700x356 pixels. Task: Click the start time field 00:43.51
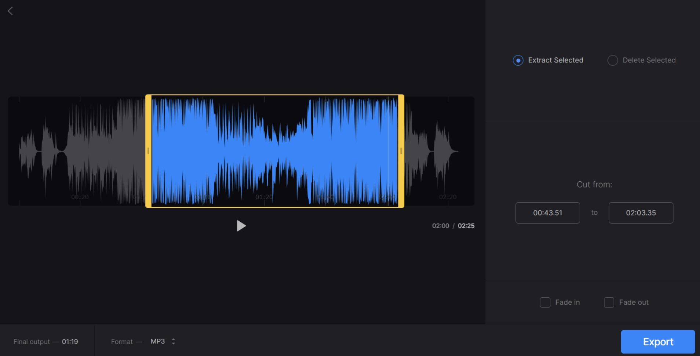pos(548,213)
